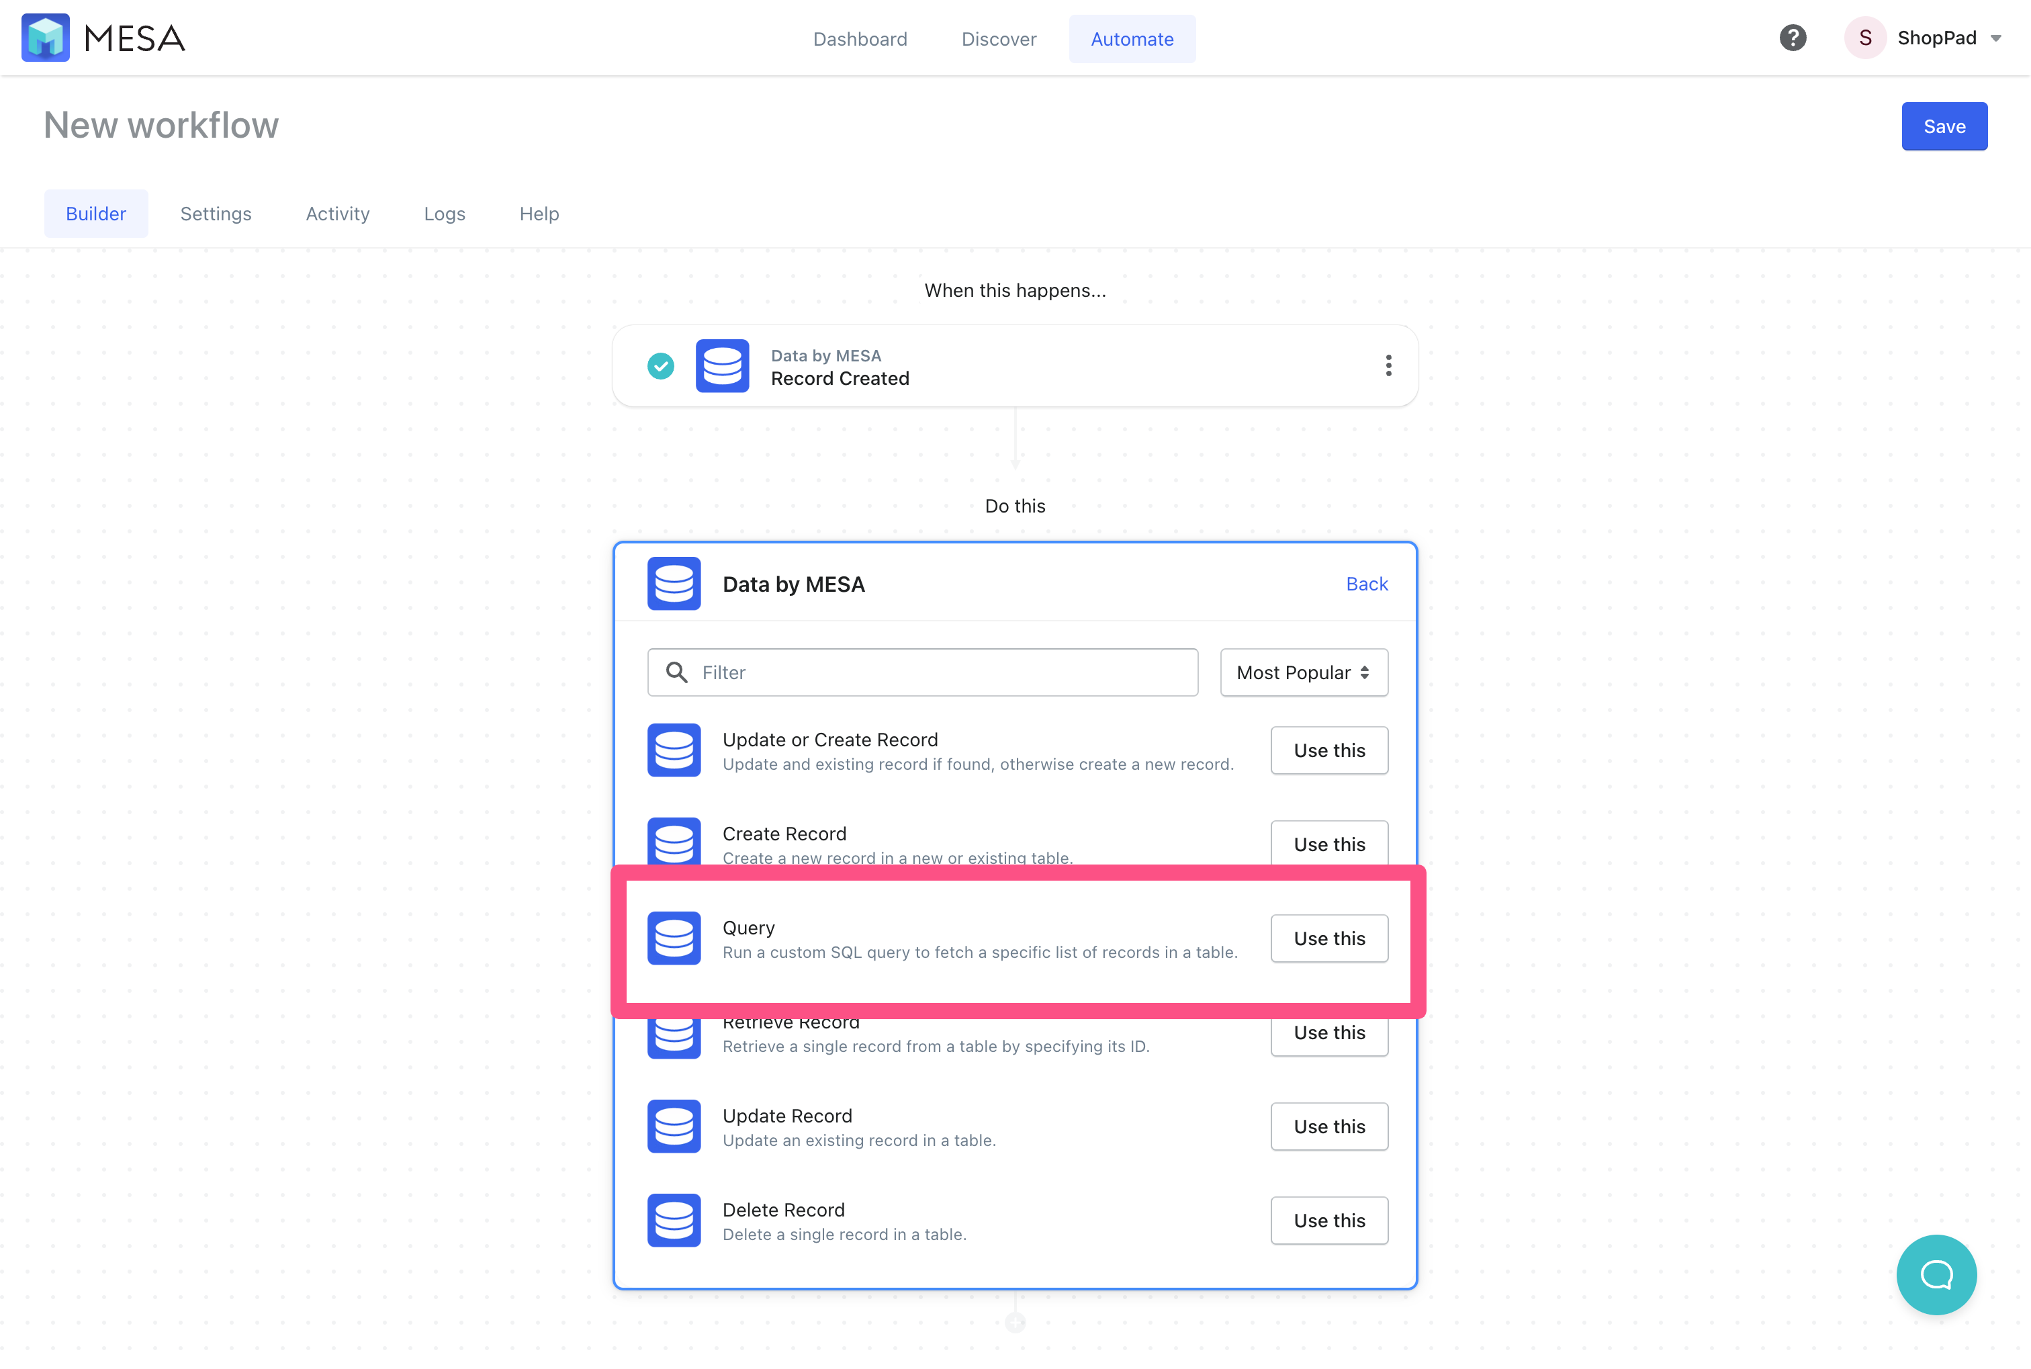
Task: Click the Update Record database icon
Action: pos(674,1127)
